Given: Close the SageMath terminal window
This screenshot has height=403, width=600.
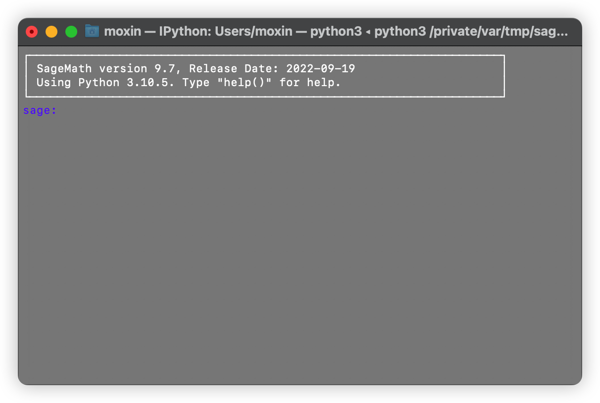Looking at the screenshot, I should pos(32,32).
